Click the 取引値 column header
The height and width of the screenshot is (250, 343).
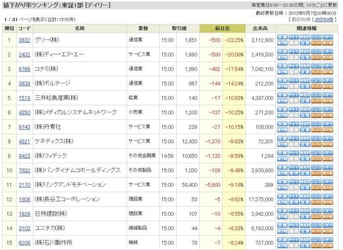[x=180, y=29]
